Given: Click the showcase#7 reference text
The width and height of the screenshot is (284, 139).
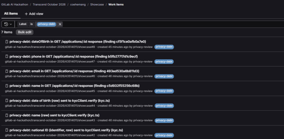Looking at the screenshot, I should [50, 61].
